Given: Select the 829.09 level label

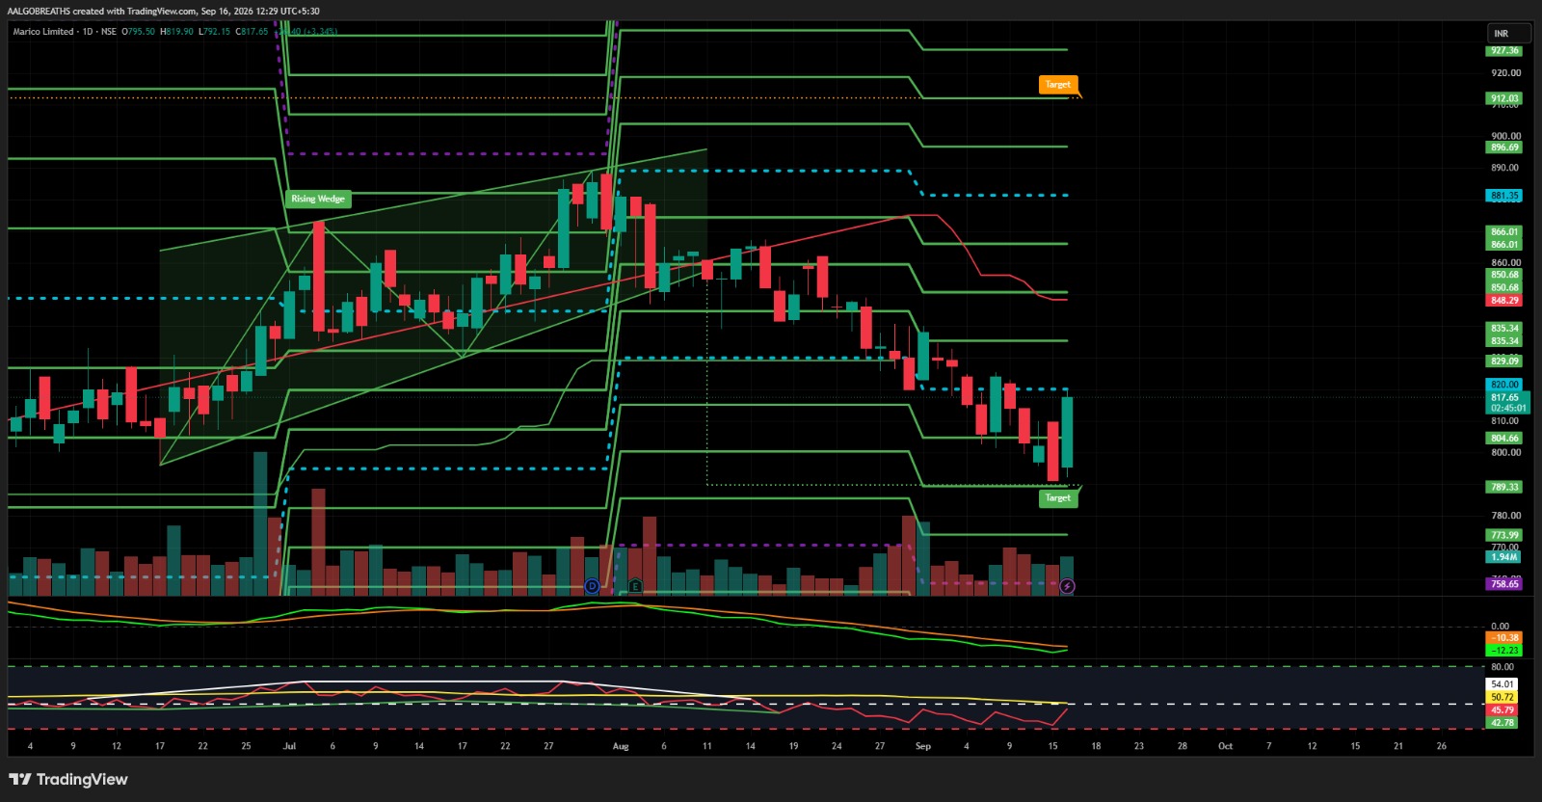Looking at the screenshot, I should [x=1504, y=361].
